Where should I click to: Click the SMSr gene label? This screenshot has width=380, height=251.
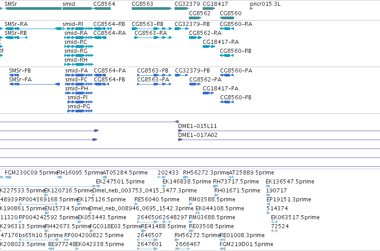(11, 4)
